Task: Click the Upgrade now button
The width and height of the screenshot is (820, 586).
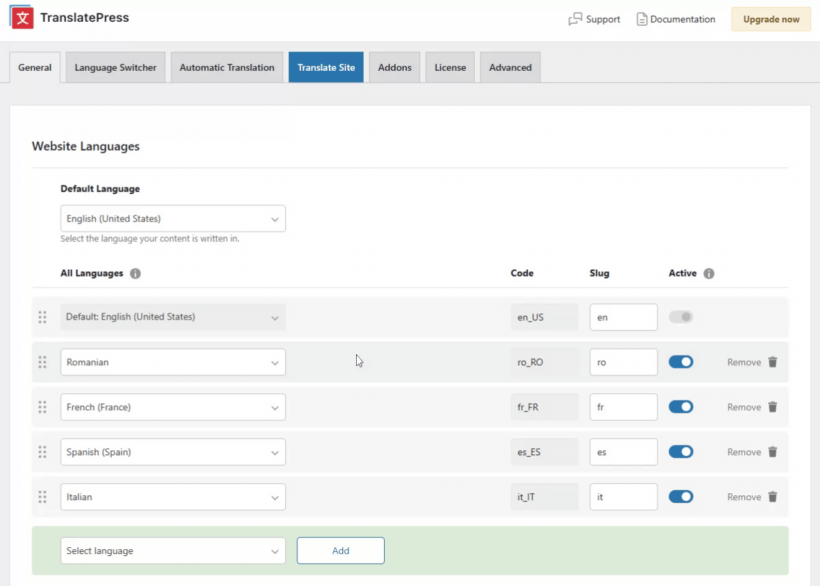Action: click(771, 20)
